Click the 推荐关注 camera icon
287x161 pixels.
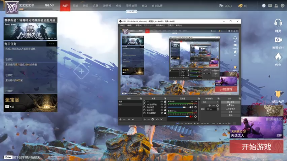(278, 40)
